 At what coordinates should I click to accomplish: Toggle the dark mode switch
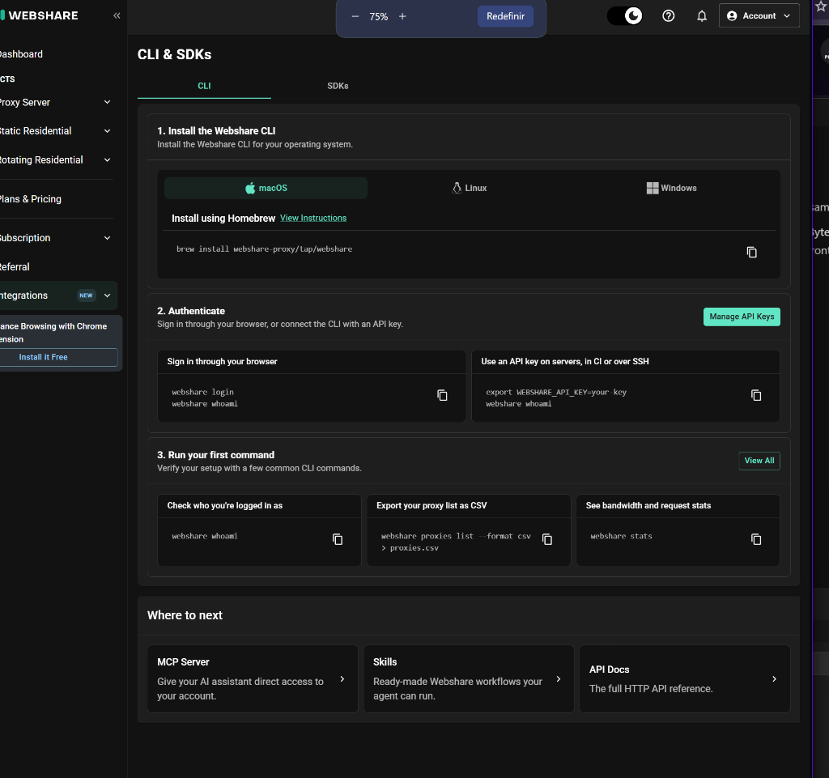(x=624, y=16)
